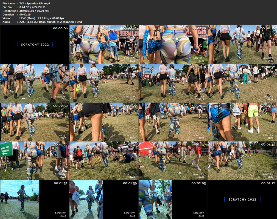Select the Audio AAC info line
The height and width of the screenshot is (219, 277).
pos(51,22)
